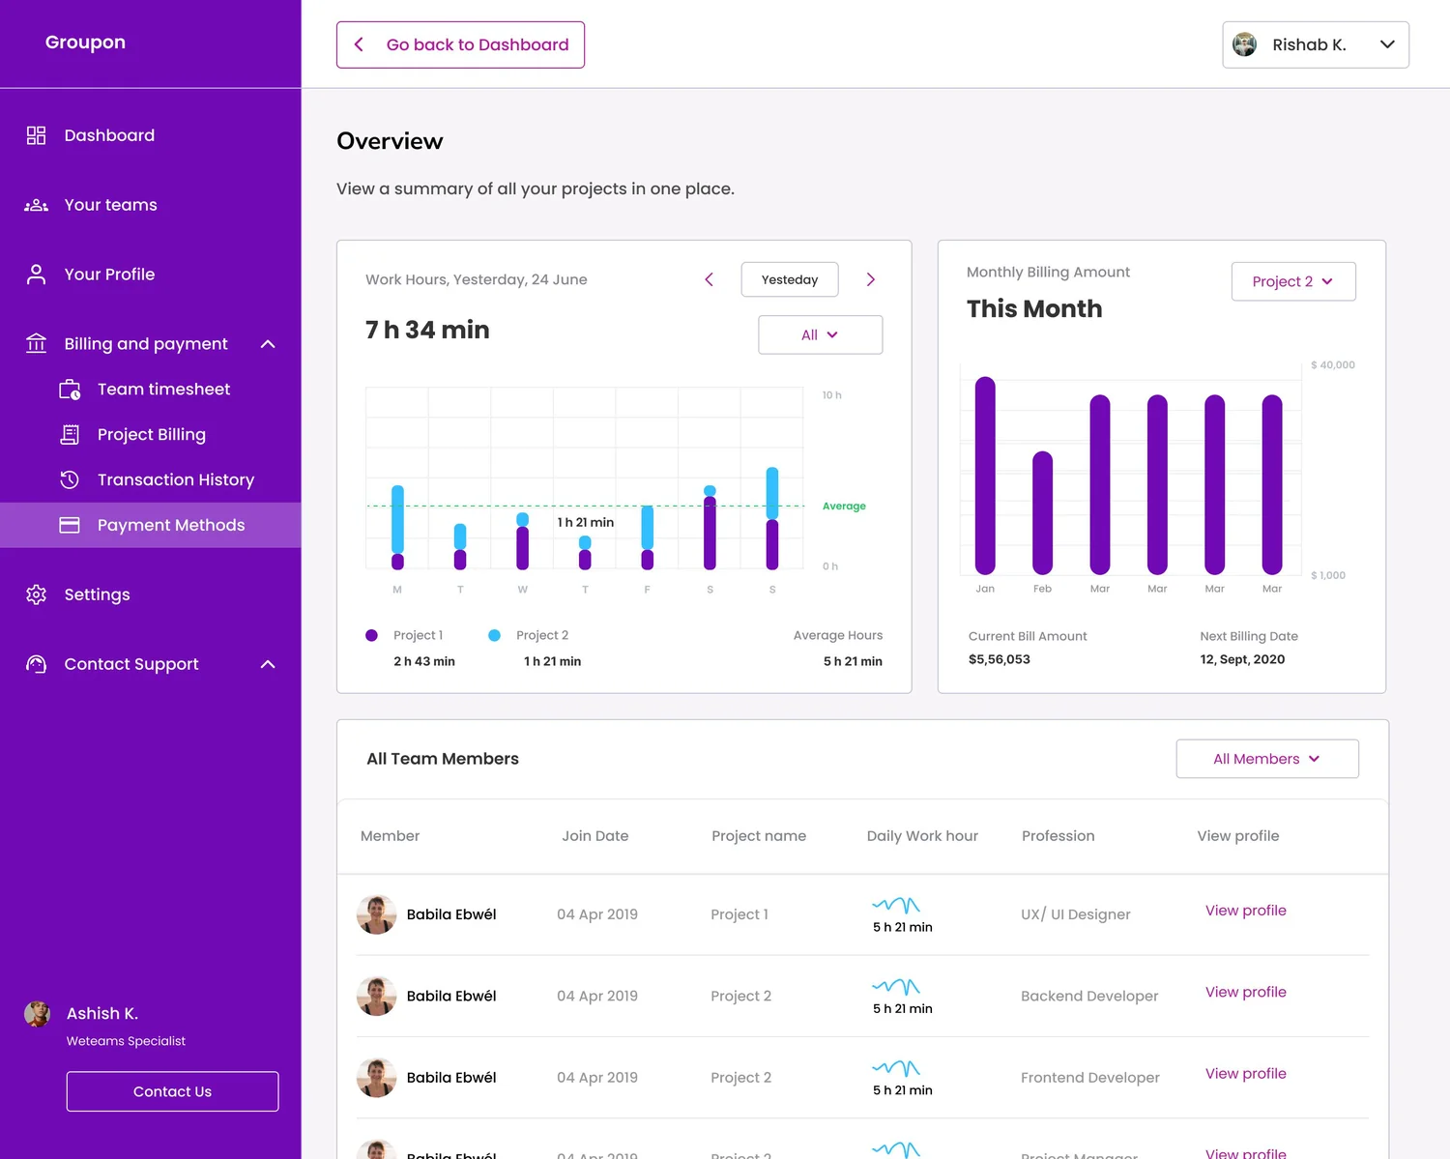
Task: Go to next day with right arrow
Action: 870,279
